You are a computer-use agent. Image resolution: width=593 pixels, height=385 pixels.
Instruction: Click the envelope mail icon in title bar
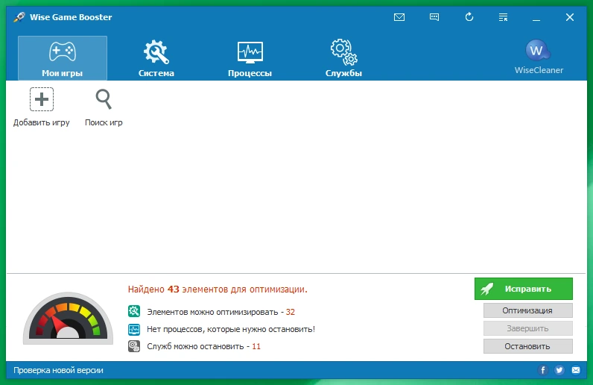[399, 17]
